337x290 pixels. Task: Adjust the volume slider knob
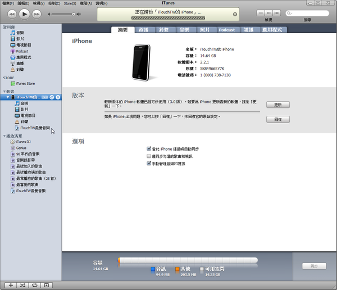(74, 14)
